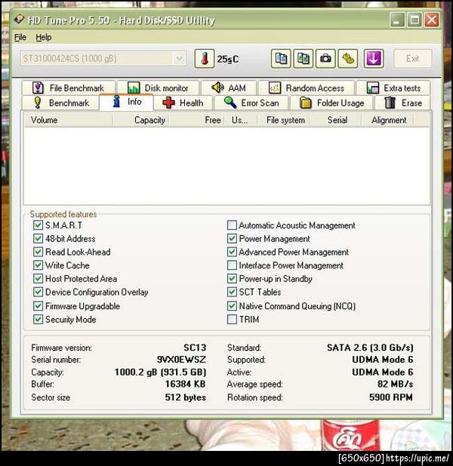Click the copy screenshot to clipboard icon
The height and width of the screenshot is (466, 453).
click(x=303, y=59)
